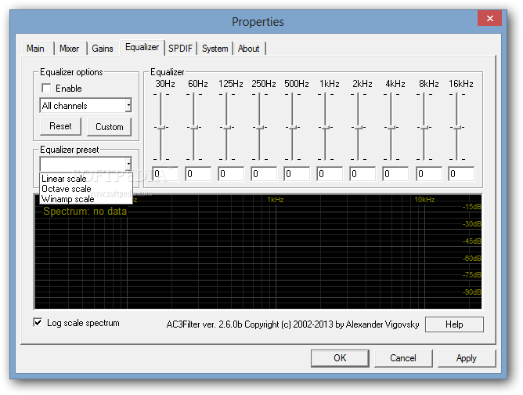Click the 8kHz band slider handle
This screenshot has height=395, width=523.
click(x=424, y=127)
